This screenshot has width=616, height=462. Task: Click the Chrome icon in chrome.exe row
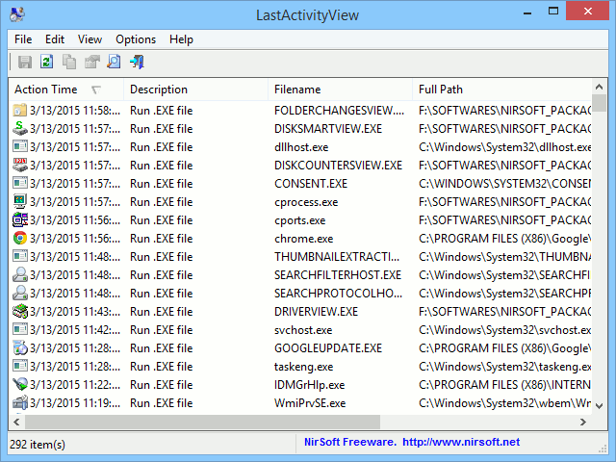[x=20, y=238]
